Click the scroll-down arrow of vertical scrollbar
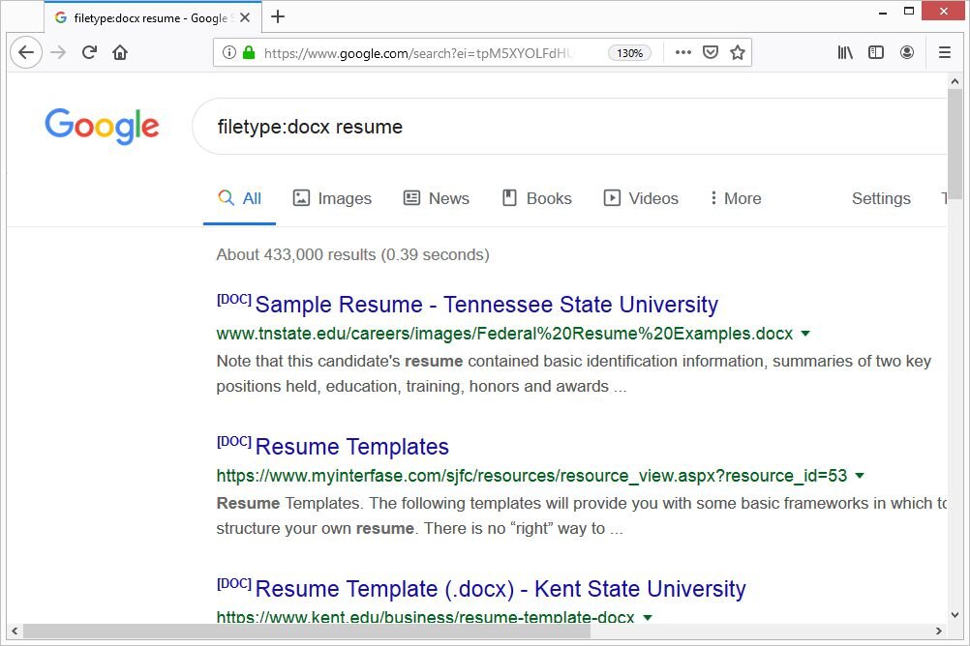The image size is (970, 646). coord(955,615)
